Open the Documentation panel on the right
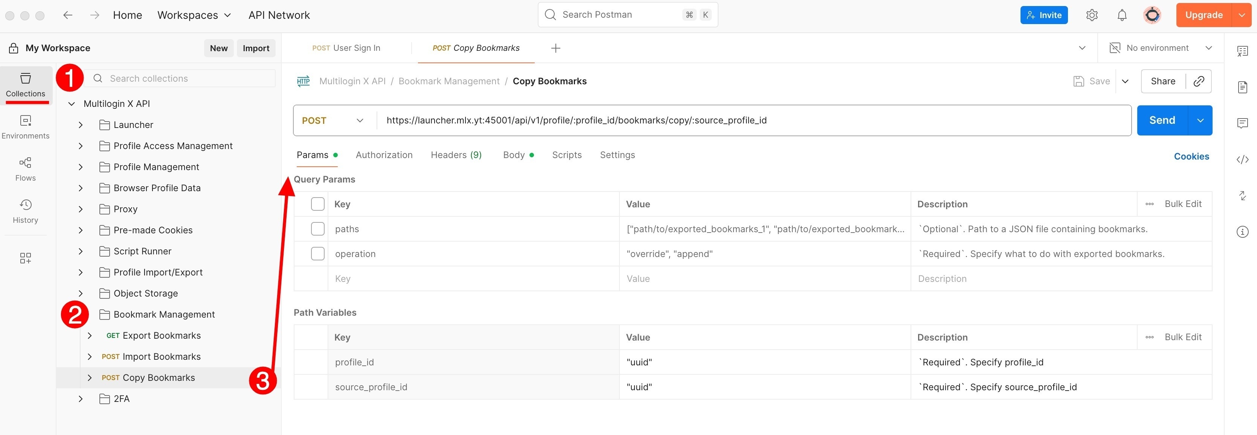Viewport: 1257px width, 435px height. [1243, 87]
